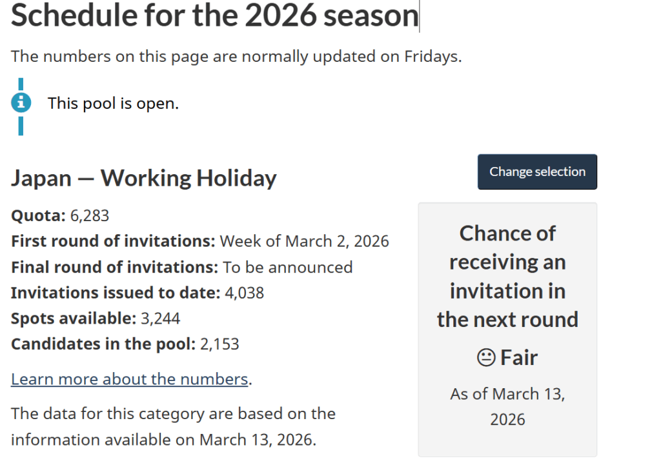The width and height of the screenshot is (661, 472).
Task: Click the This pool is open notice
Action: [113, 103]
